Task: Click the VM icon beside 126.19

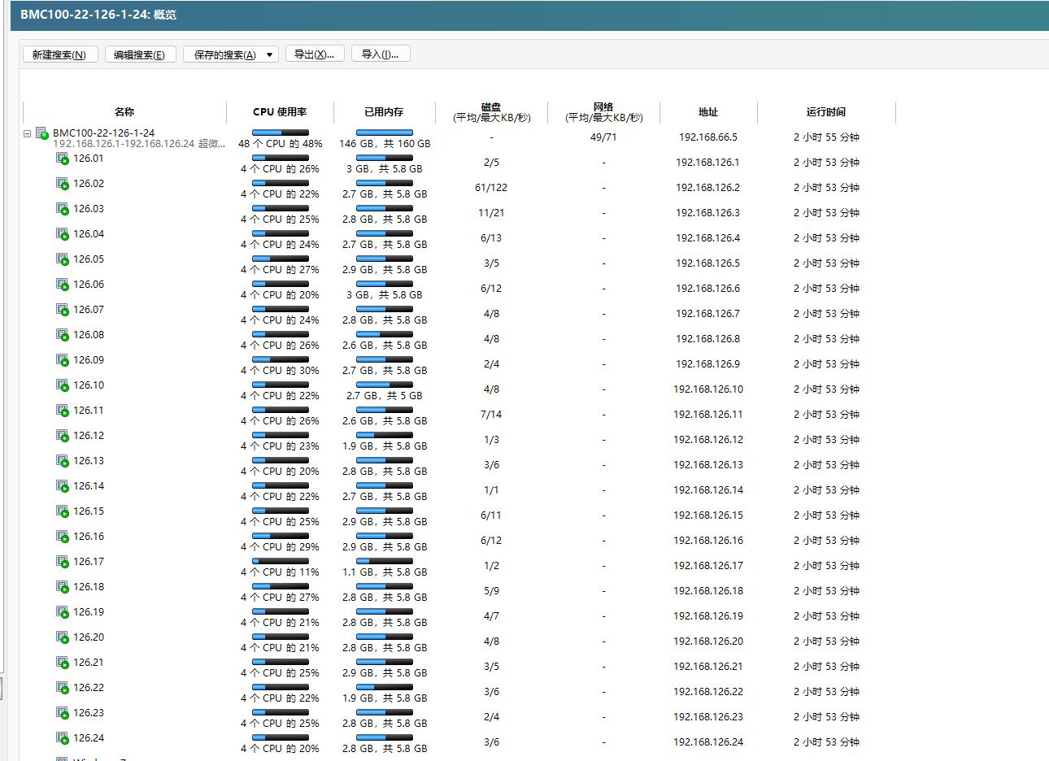Action: click(x=63, y=612)
